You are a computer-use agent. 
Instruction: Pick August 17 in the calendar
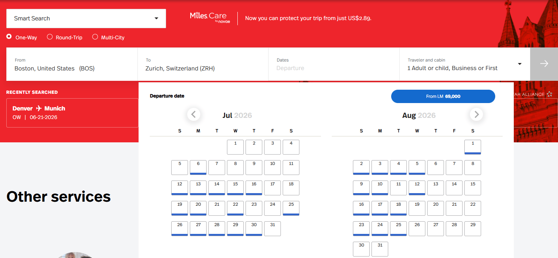click(x=380, y=208)
